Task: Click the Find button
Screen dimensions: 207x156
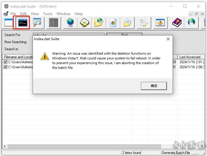Action: point(124,34)
